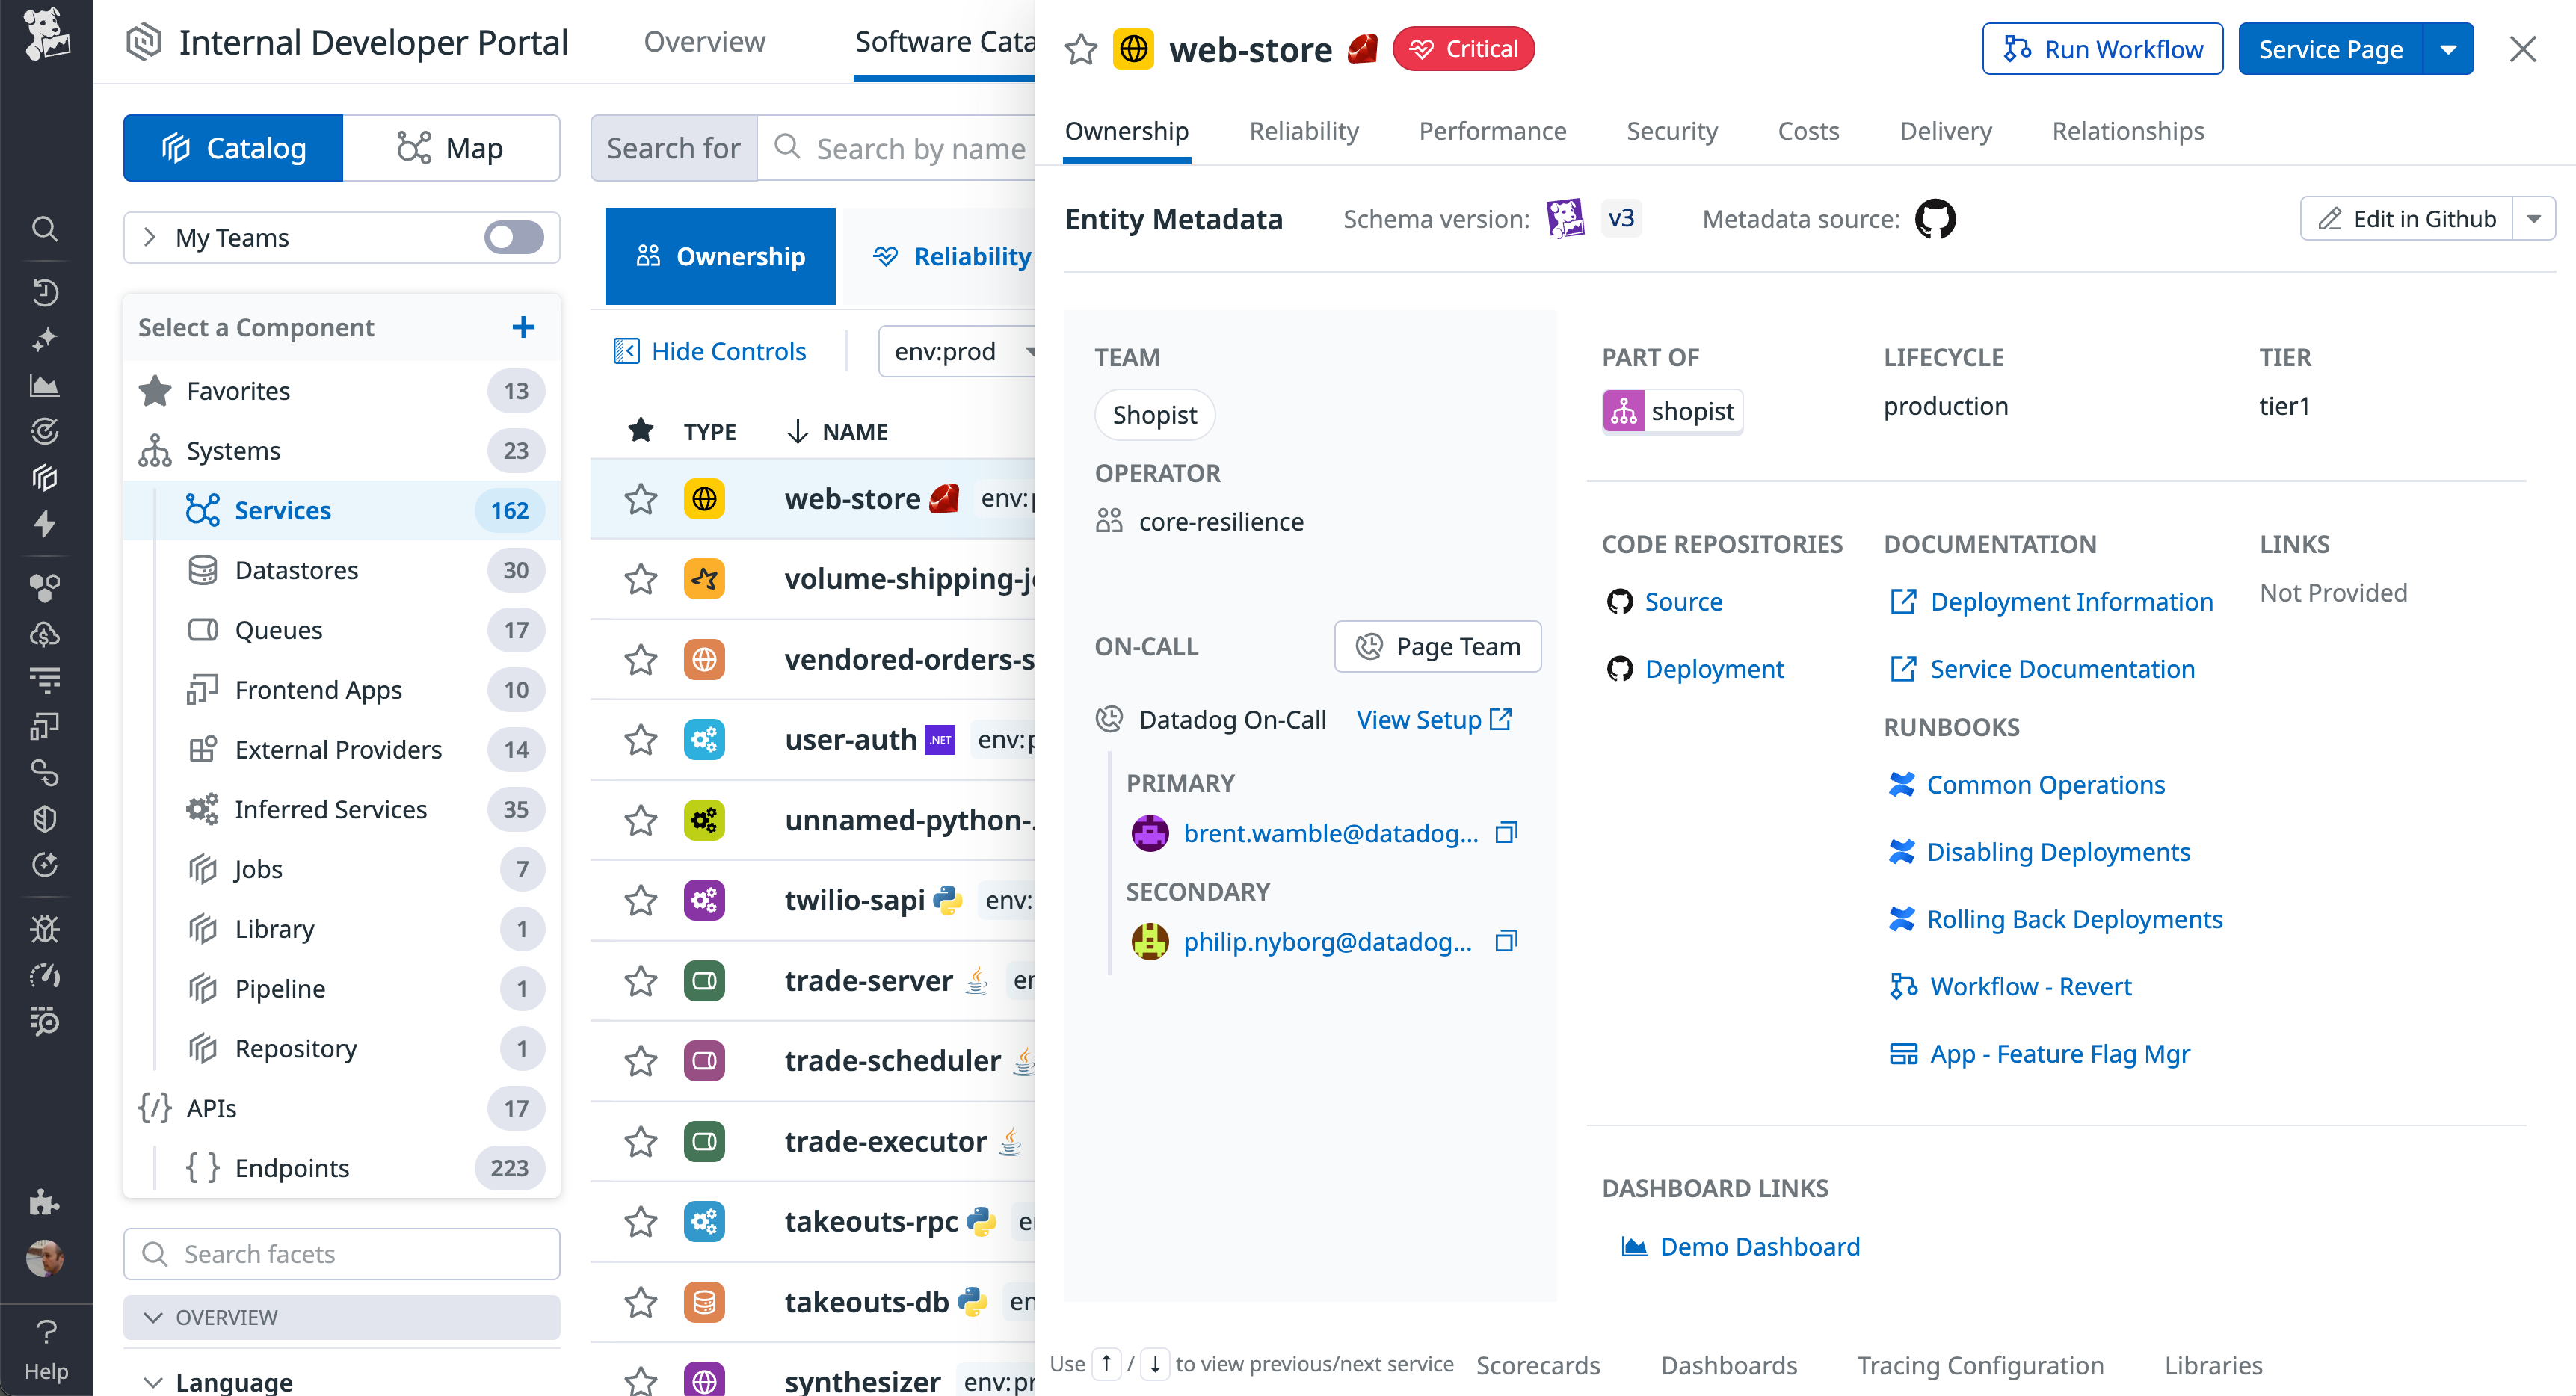Click the Software Catalog cube icon in sidebar
The height and width of the screenshot is (1396, 2576).
pyautogui.click(x=46, y=478)
